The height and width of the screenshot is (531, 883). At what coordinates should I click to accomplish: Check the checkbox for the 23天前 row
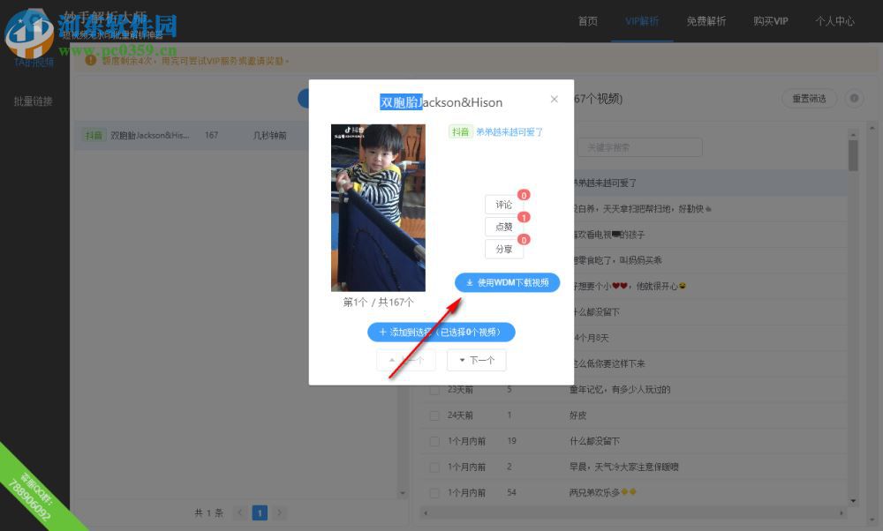[434, 389]
